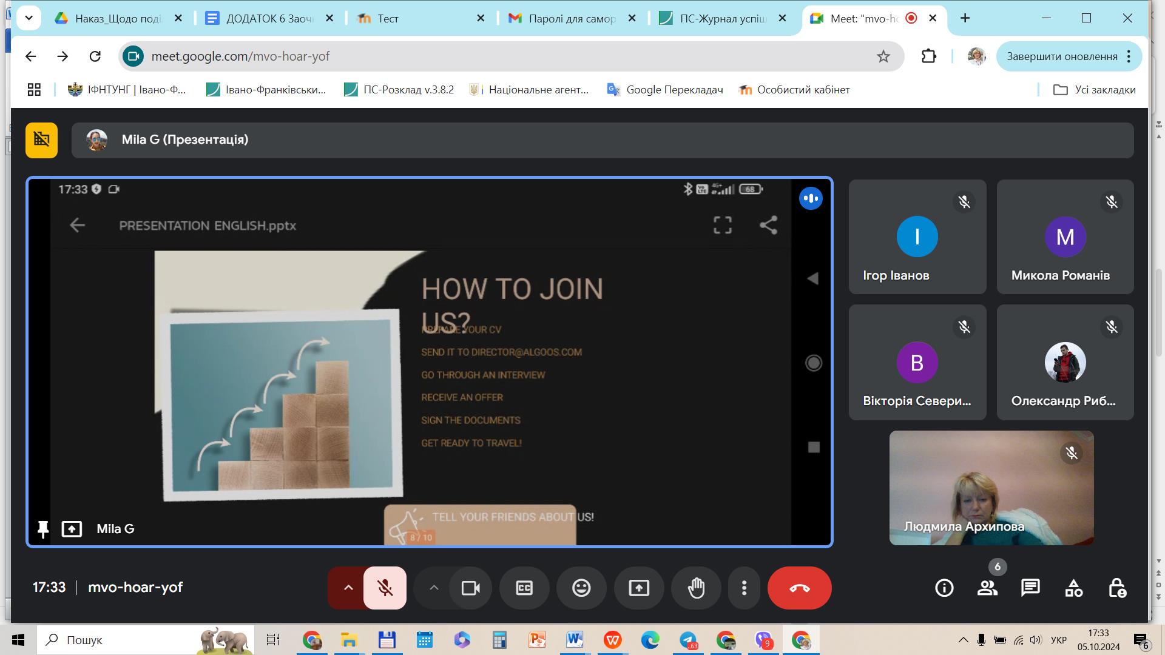
Task: Toggle closed captions
Action: (524, 588)
